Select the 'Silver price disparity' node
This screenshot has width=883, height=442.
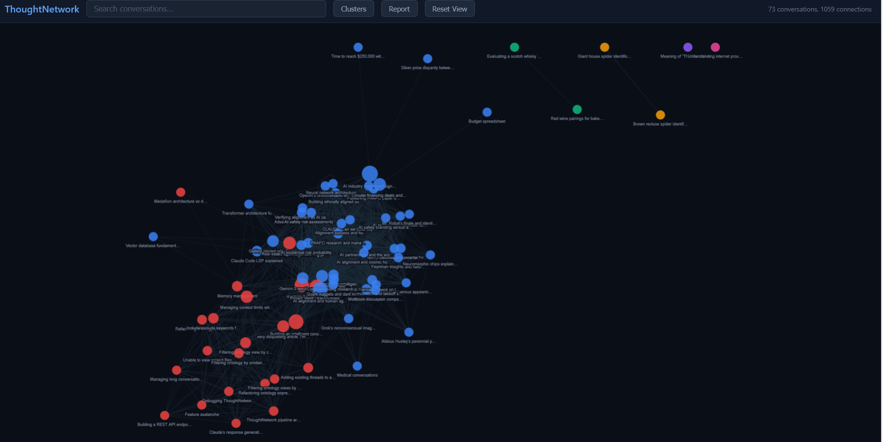click(428, 58)
